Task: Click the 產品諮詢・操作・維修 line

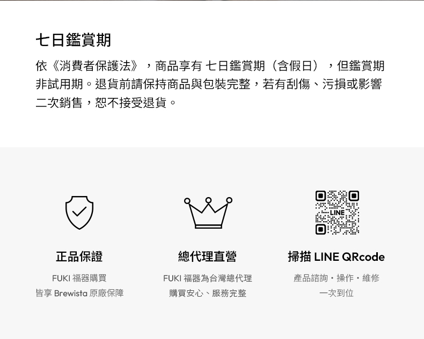Action: 337,278
